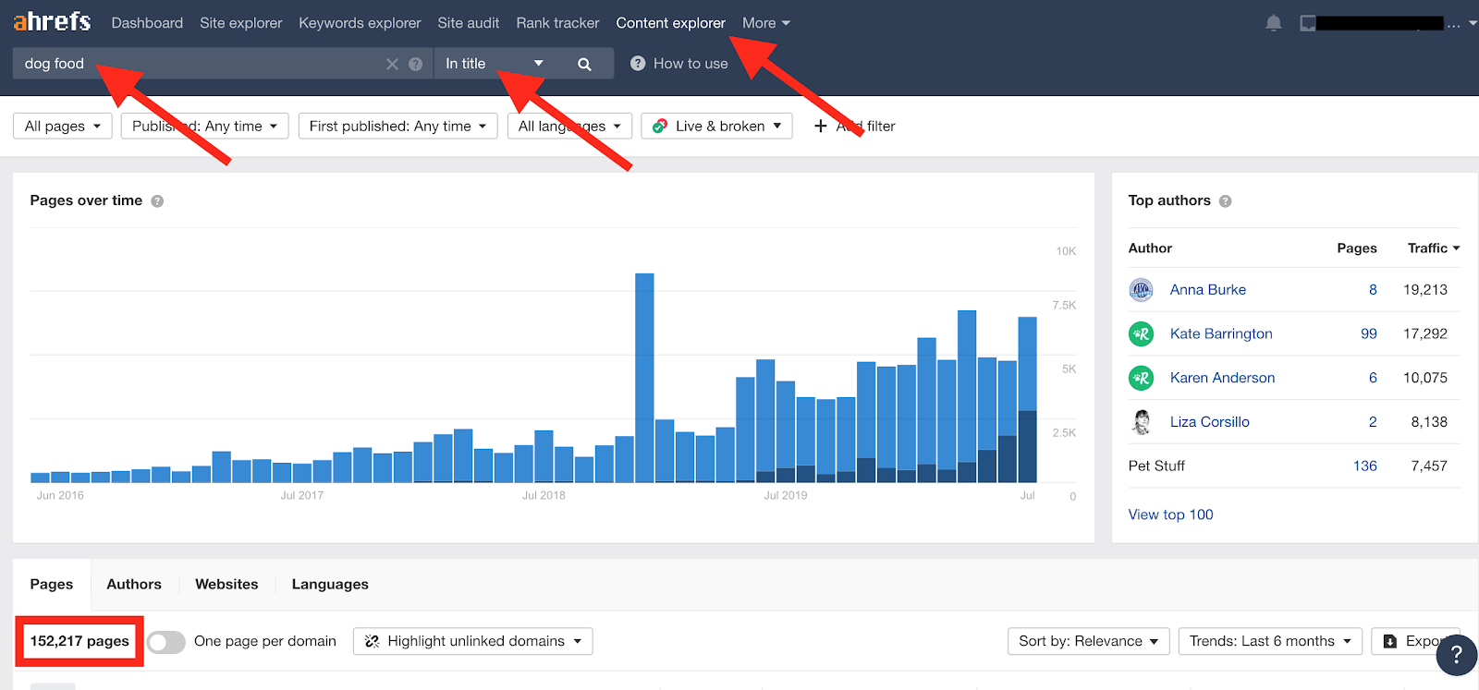
Task: Click the Pet Stuff author name
Action: coord(1156,466)
